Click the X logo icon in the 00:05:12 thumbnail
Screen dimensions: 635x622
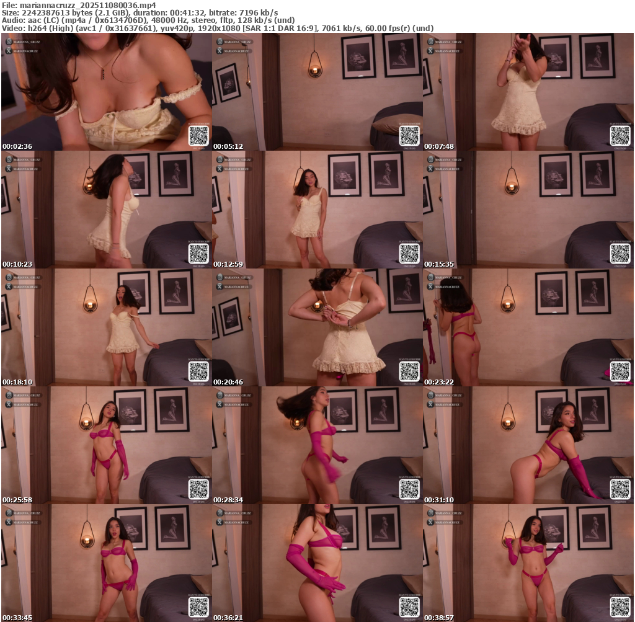[x=220, y=50]
